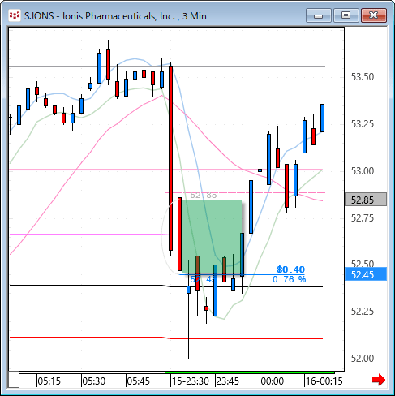Click the 53.50 price axis label
The width and height of the screenshot is (395, 396).
(363, 77)
